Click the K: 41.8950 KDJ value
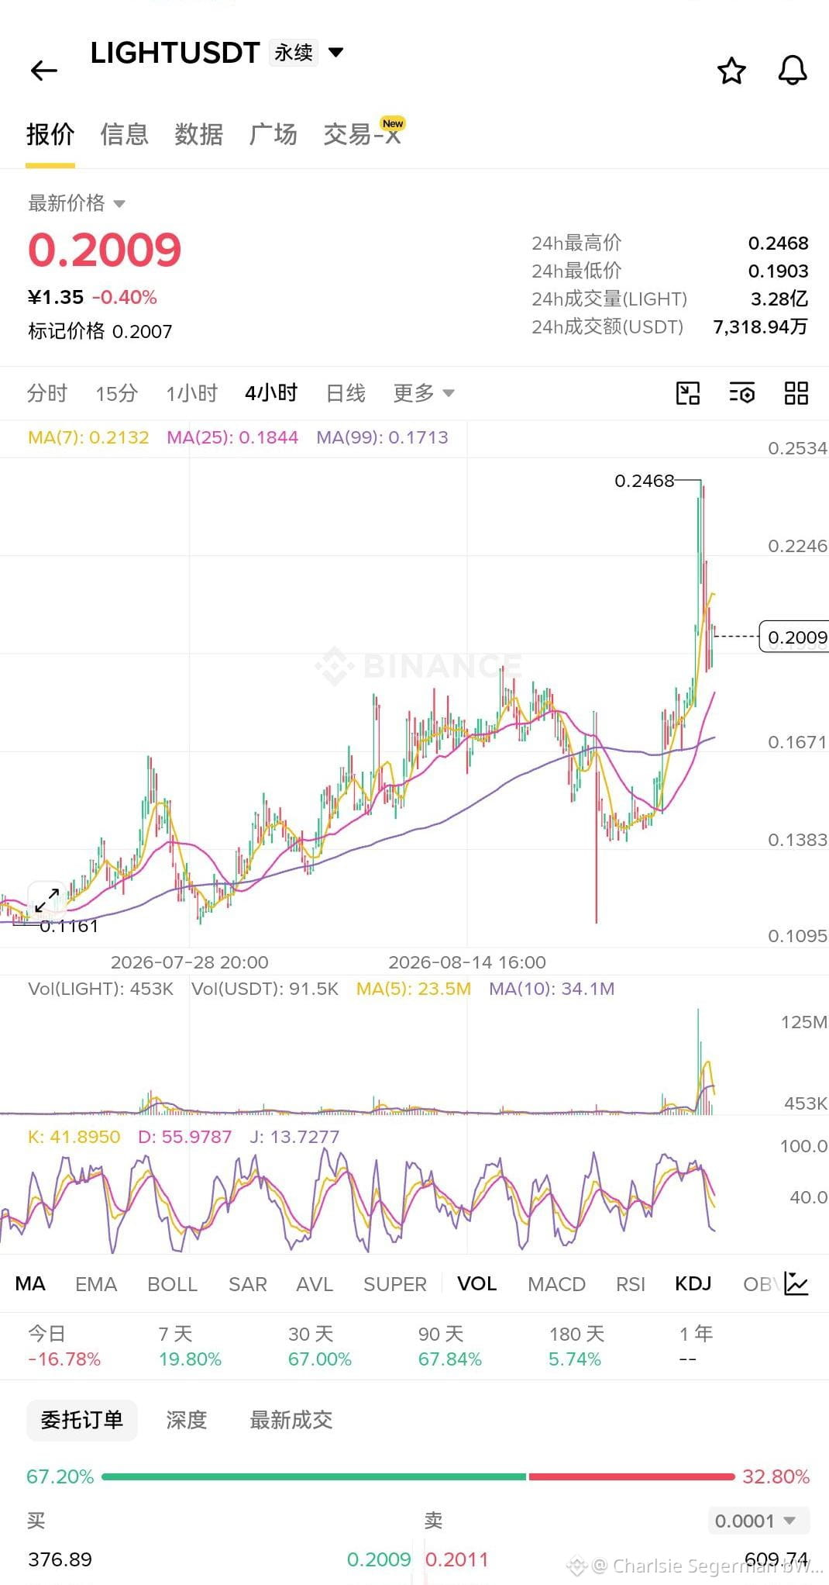 pyautogui.click(x=74, y=1137)
